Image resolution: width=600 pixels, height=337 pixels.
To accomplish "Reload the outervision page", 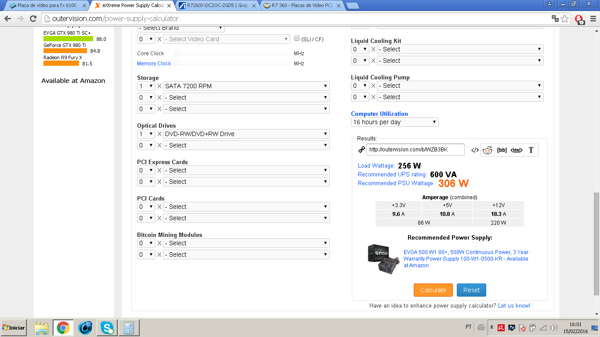I will tap(33, 18).
